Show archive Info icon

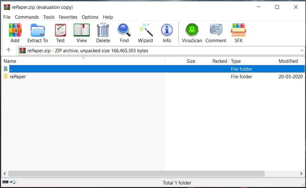tap(167, 30)
